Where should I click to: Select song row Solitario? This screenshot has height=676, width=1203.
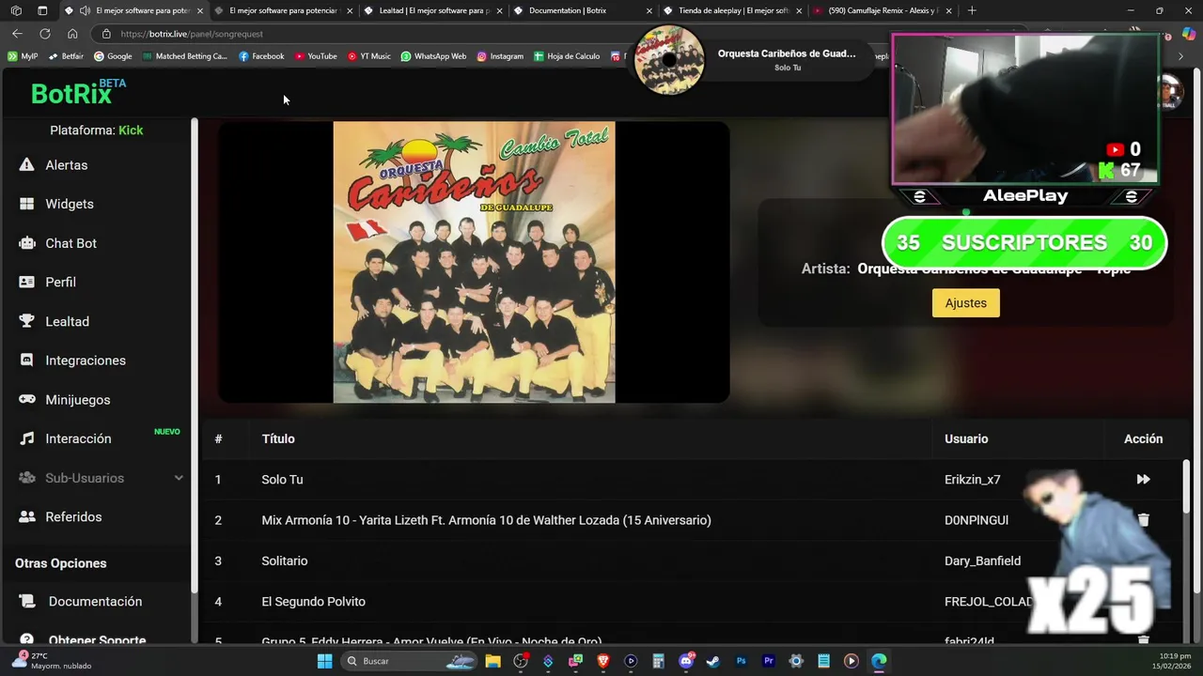pos(694,561)
